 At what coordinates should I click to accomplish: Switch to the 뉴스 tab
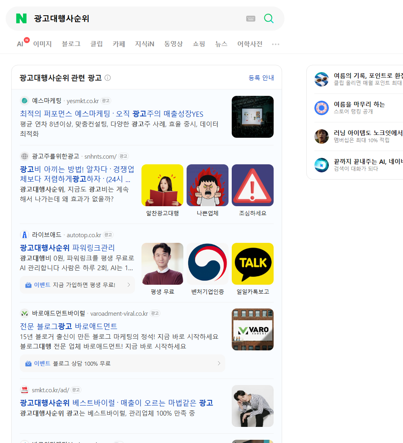221,44
